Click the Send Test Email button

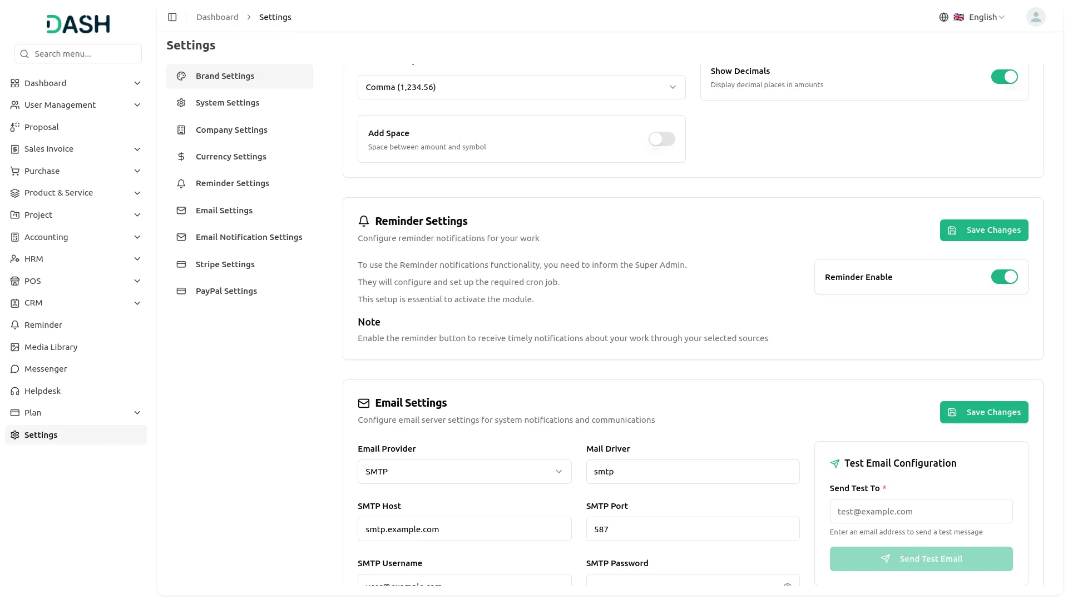921,559
